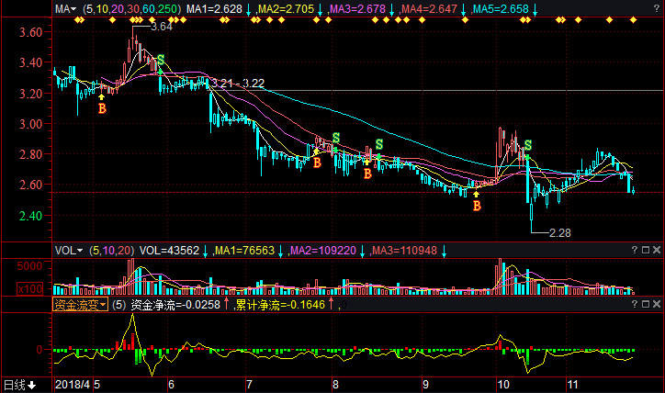Viewport: 665px width, 393px height.
Task: Click the S sell signal in mid August
Action: pyautogui.click(x=379, y=144)
